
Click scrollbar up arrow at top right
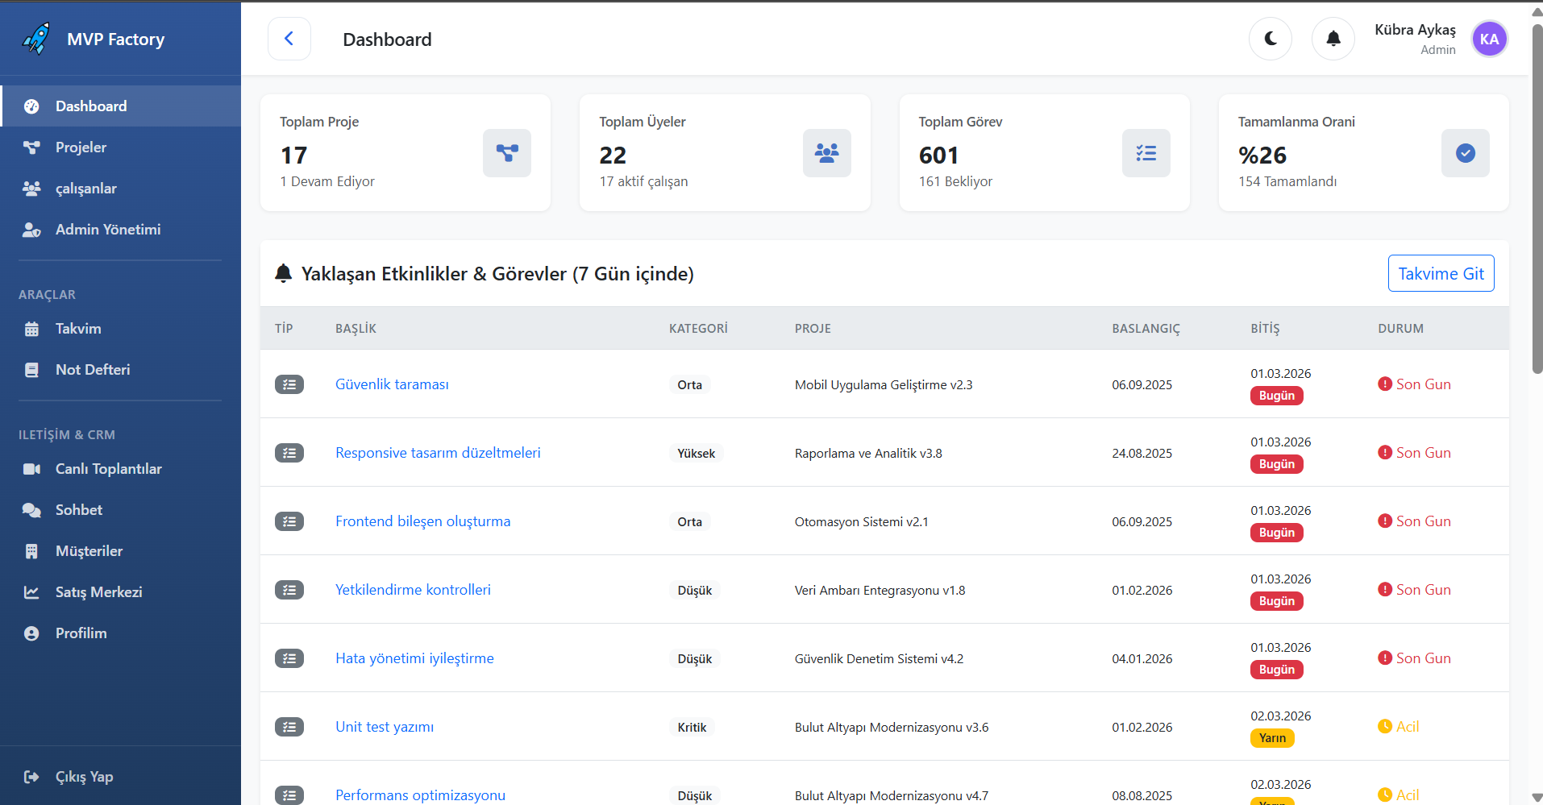pos(1537,11)
